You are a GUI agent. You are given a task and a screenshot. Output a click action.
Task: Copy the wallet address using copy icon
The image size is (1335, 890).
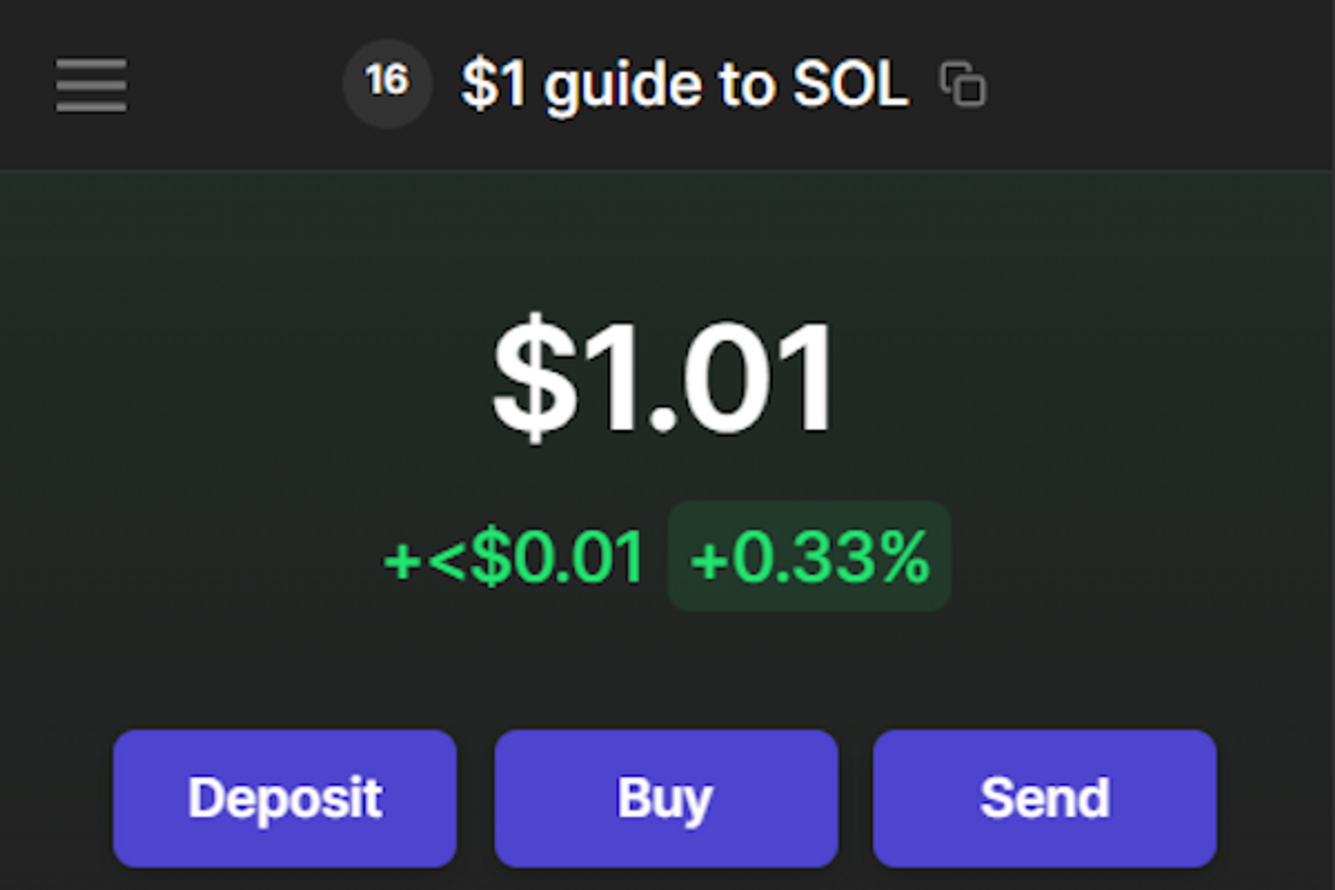[963, 85]
